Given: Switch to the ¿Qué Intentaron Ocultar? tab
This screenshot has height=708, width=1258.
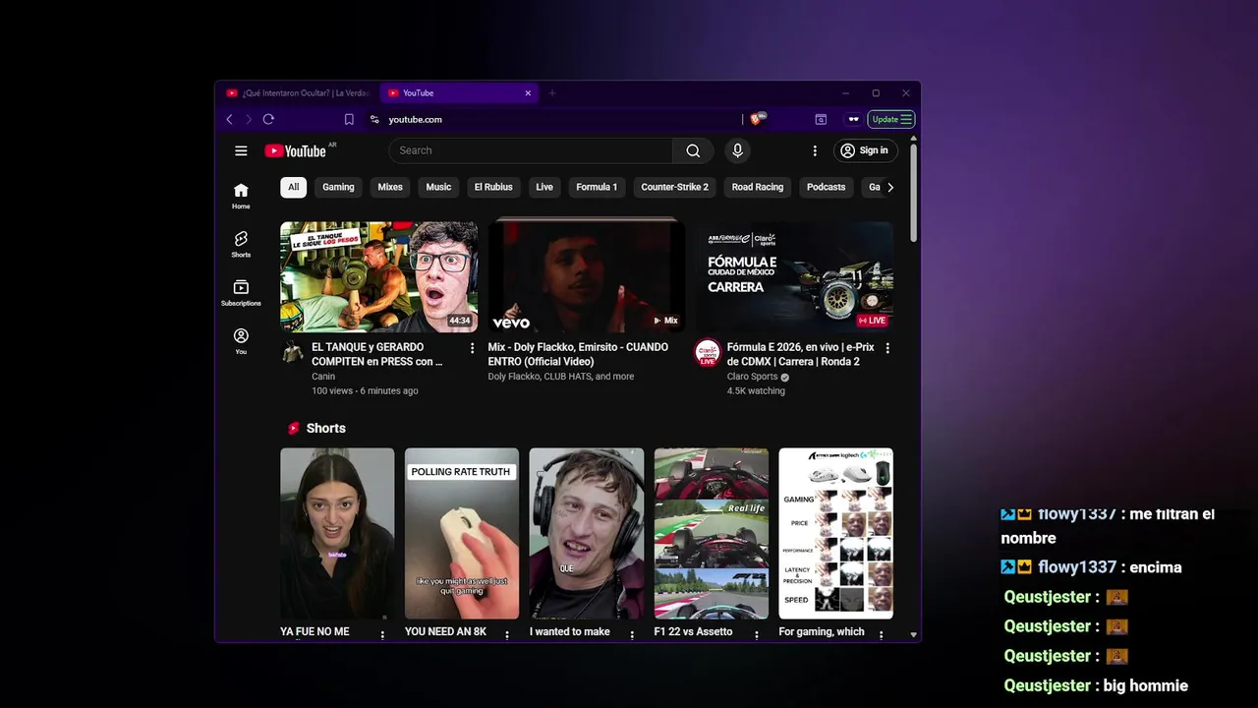Looking at the screenshot, I should point(297,92).
